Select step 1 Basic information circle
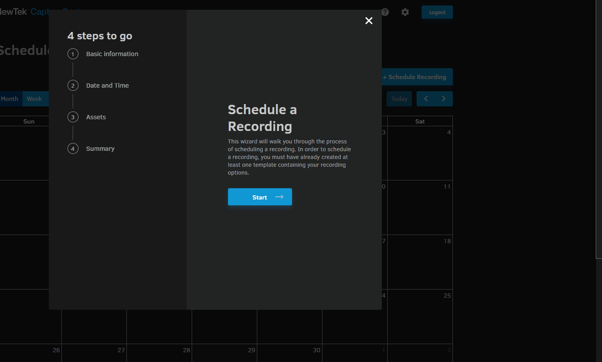The width and height of the screenshot is (602, 362). tap(73, 54)
